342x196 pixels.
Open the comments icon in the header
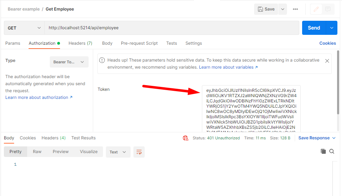click(x=328, y=9)
